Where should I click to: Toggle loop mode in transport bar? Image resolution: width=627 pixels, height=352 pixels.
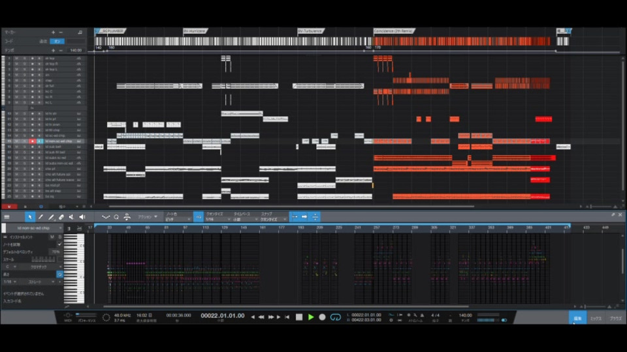click(336, 317)
